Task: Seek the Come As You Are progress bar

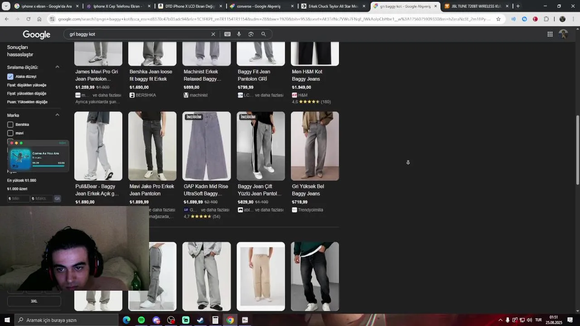Action: pos(48,166)
